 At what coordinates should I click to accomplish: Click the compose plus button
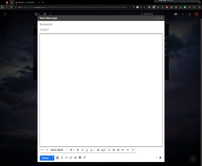click(x=193, y=159)
